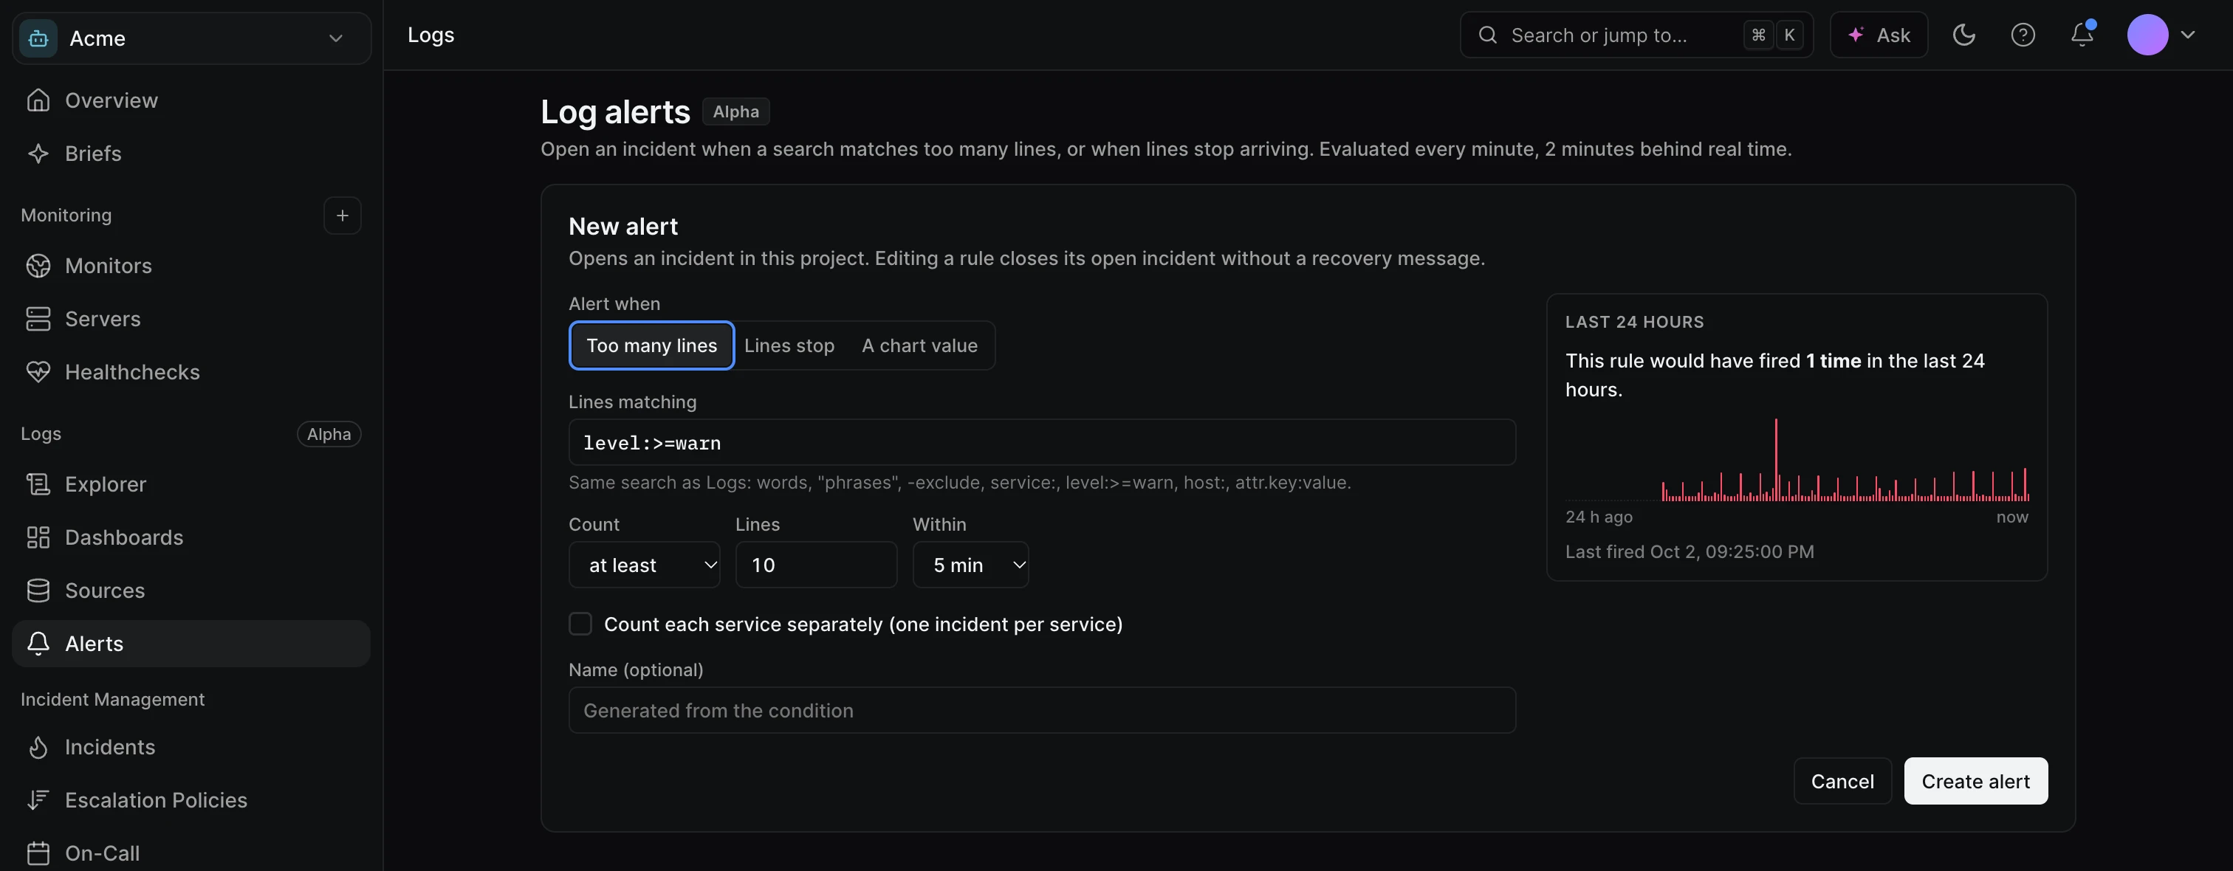The height and width of the screenshot is (871, 2233).
Task: Open the Overview page via its home icon
Action: [38, 100]
